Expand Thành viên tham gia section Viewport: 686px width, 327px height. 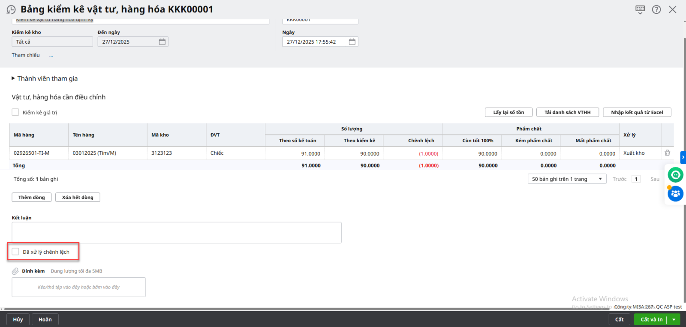pyautogui.click(x=13, y=78)
